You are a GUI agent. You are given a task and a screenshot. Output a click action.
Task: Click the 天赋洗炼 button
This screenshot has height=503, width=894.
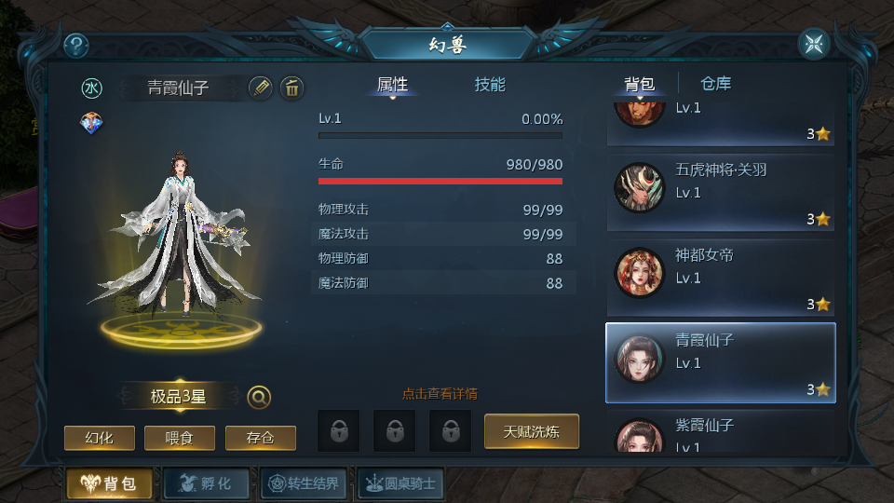point(532,431)
